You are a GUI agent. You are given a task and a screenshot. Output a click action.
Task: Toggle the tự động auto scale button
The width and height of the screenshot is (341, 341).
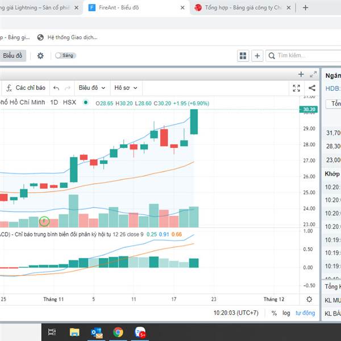click(x=305, y=313)
